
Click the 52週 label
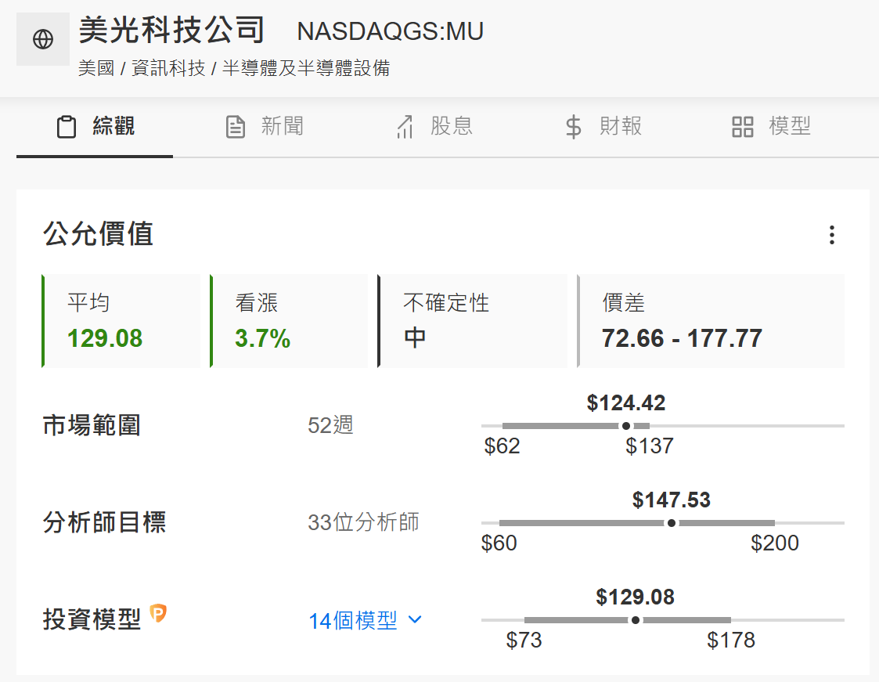(x=331, y=425)
